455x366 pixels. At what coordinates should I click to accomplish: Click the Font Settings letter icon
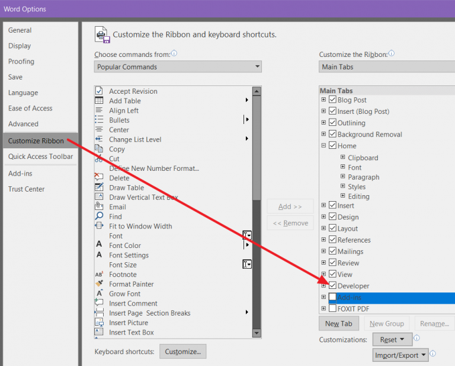(99, 254)
